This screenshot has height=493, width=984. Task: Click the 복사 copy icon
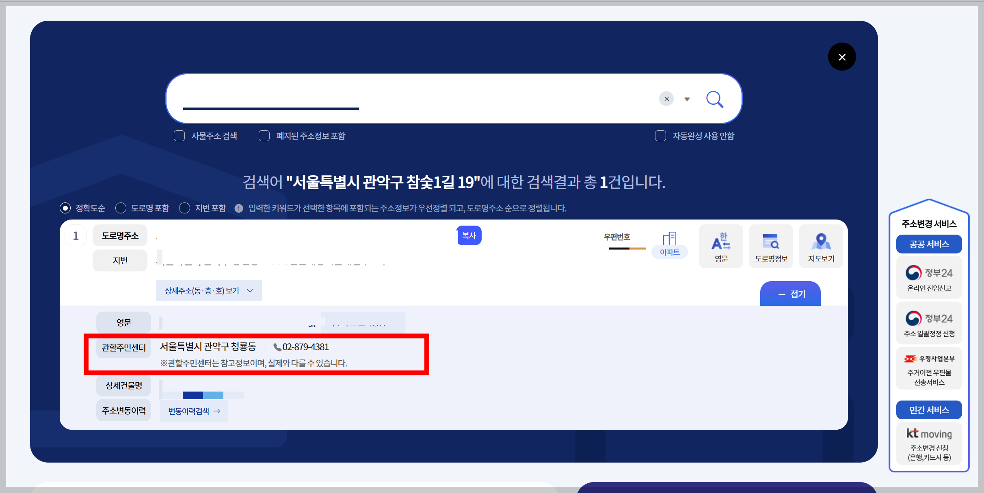pyautogui.click(x=469, y=235)
